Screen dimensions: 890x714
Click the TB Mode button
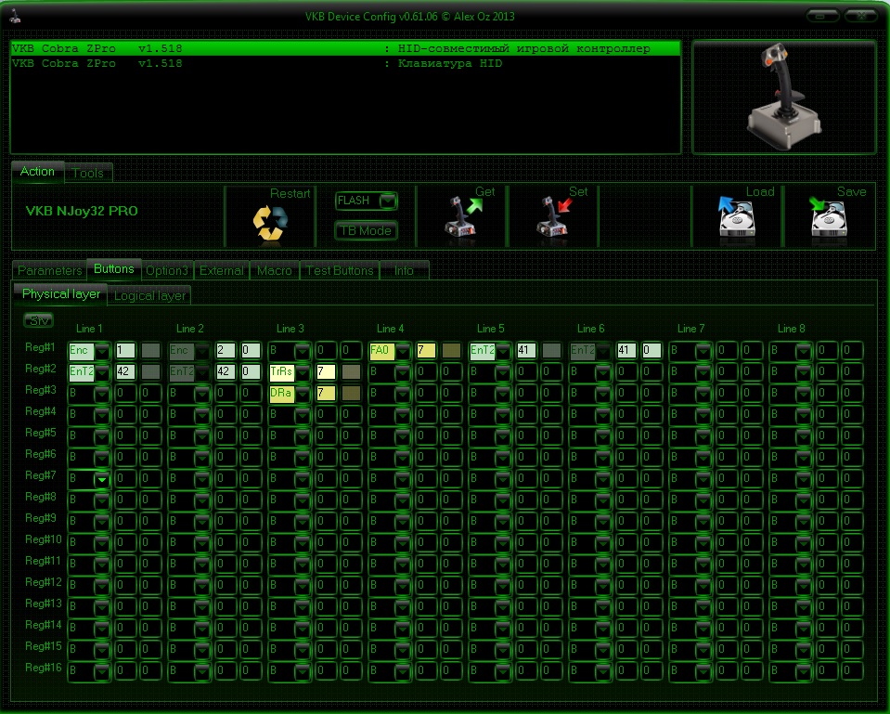pos(366,230)
